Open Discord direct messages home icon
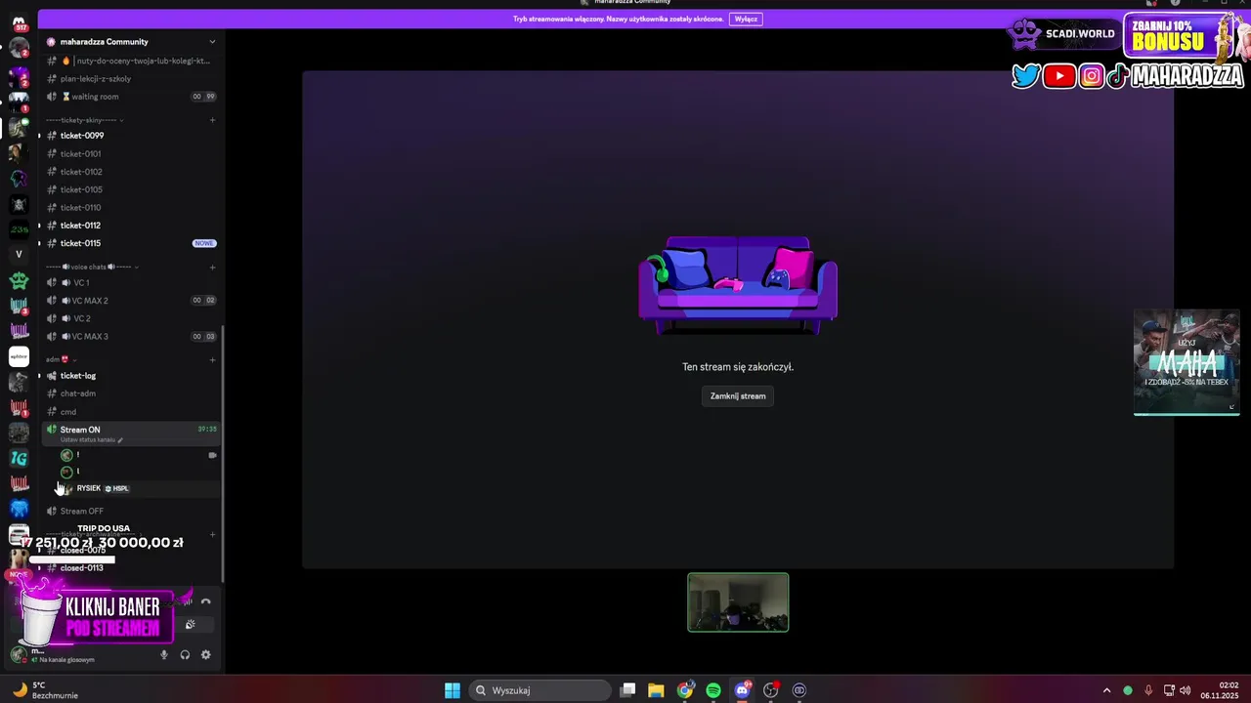 click(x=19, y=22)
